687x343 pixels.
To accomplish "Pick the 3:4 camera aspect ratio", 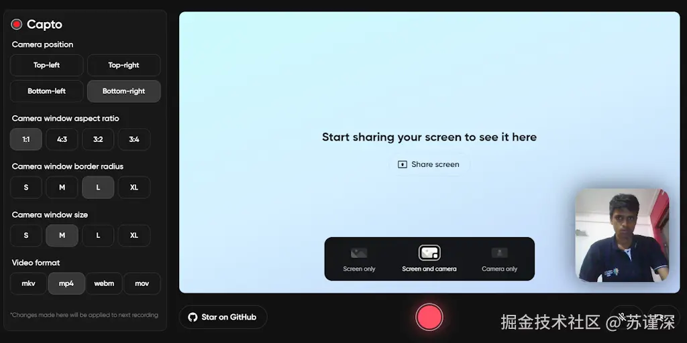I will click(x=134, y=139).
